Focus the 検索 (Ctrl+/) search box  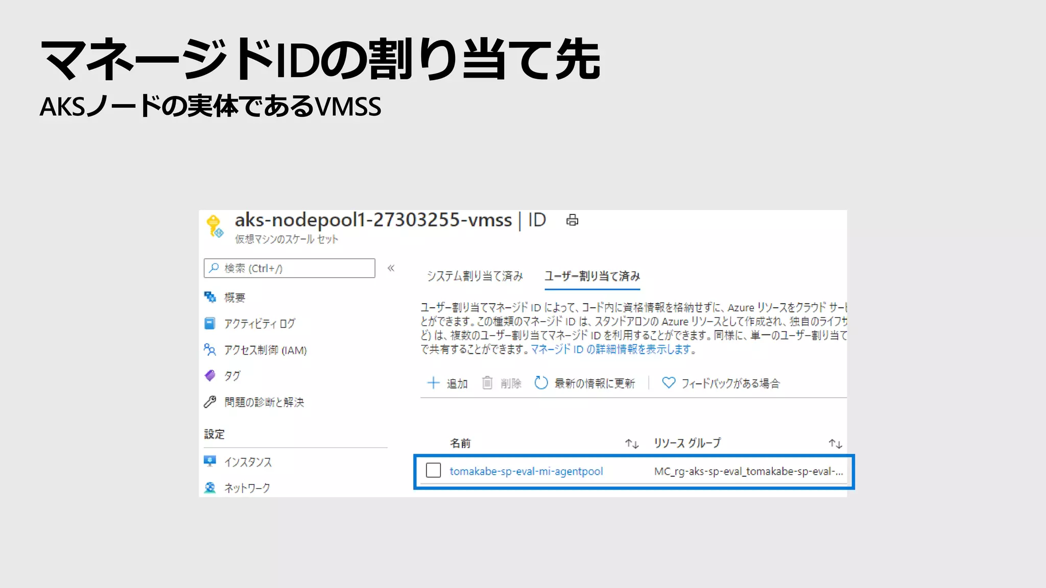tap(289, 268)
